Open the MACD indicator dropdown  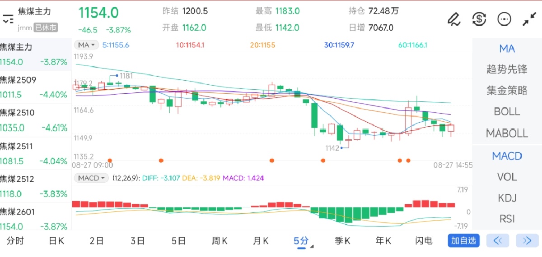pyautogui.click(x=92, y=178)
